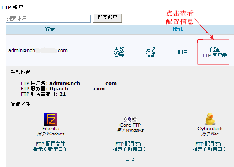Click the 删除 delete account link
The width and height of the screenshot is (234, 167).
point(183,52)
